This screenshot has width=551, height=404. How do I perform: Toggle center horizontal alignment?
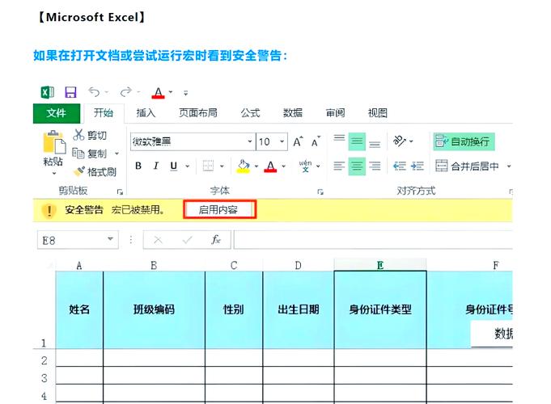357,166
